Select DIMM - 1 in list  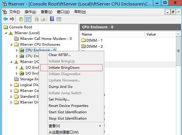95,40
